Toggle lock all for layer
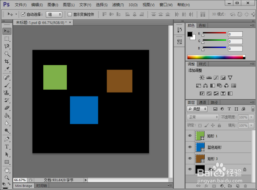The image size is (257, 190). [219, 126]
